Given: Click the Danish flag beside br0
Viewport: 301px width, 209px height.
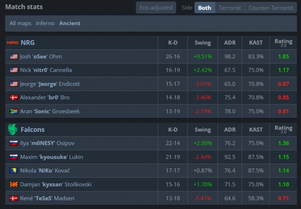Looking at the screenshot, I should (14, 97).
